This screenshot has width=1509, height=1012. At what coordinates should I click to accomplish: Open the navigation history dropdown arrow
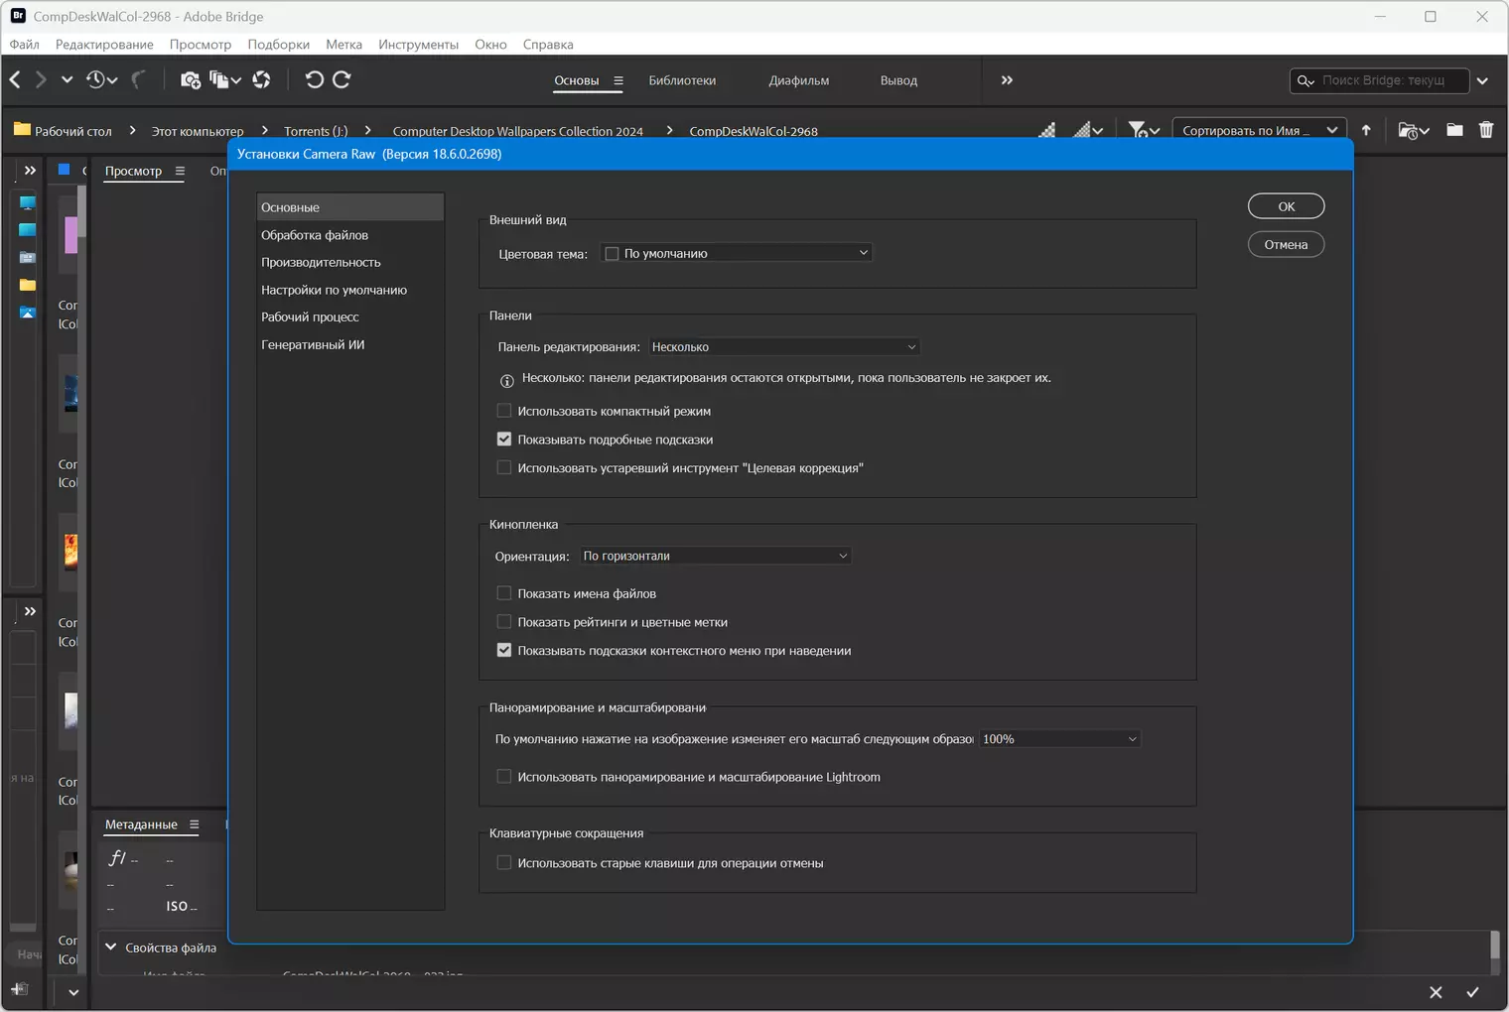coord(67,79)
